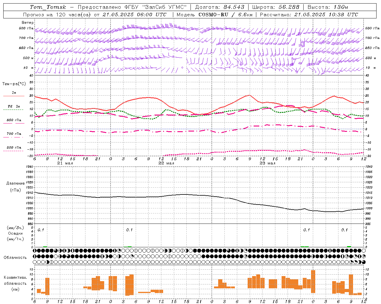Screen dimensions: 381x304
Task: Click '(гПа)' unit under Давление
Action: (15, 190)
